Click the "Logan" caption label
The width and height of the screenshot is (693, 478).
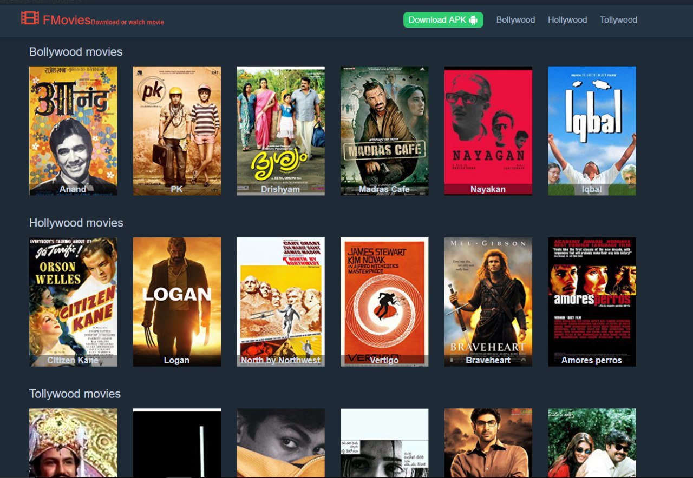point(177,360)
